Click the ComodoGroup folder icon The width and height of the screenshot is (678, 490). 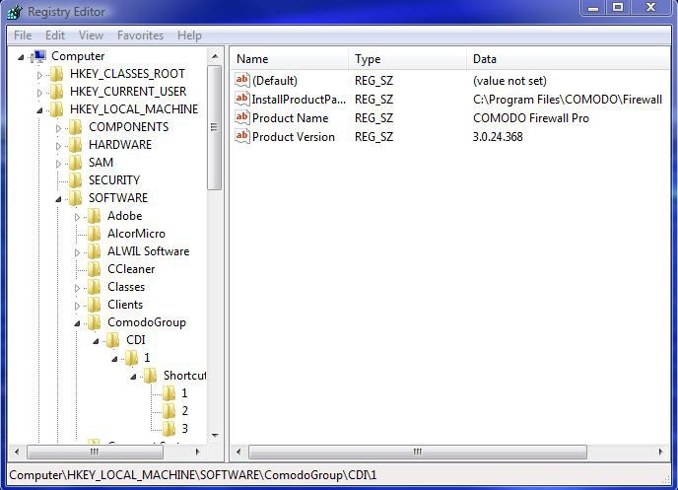[94, 322]
